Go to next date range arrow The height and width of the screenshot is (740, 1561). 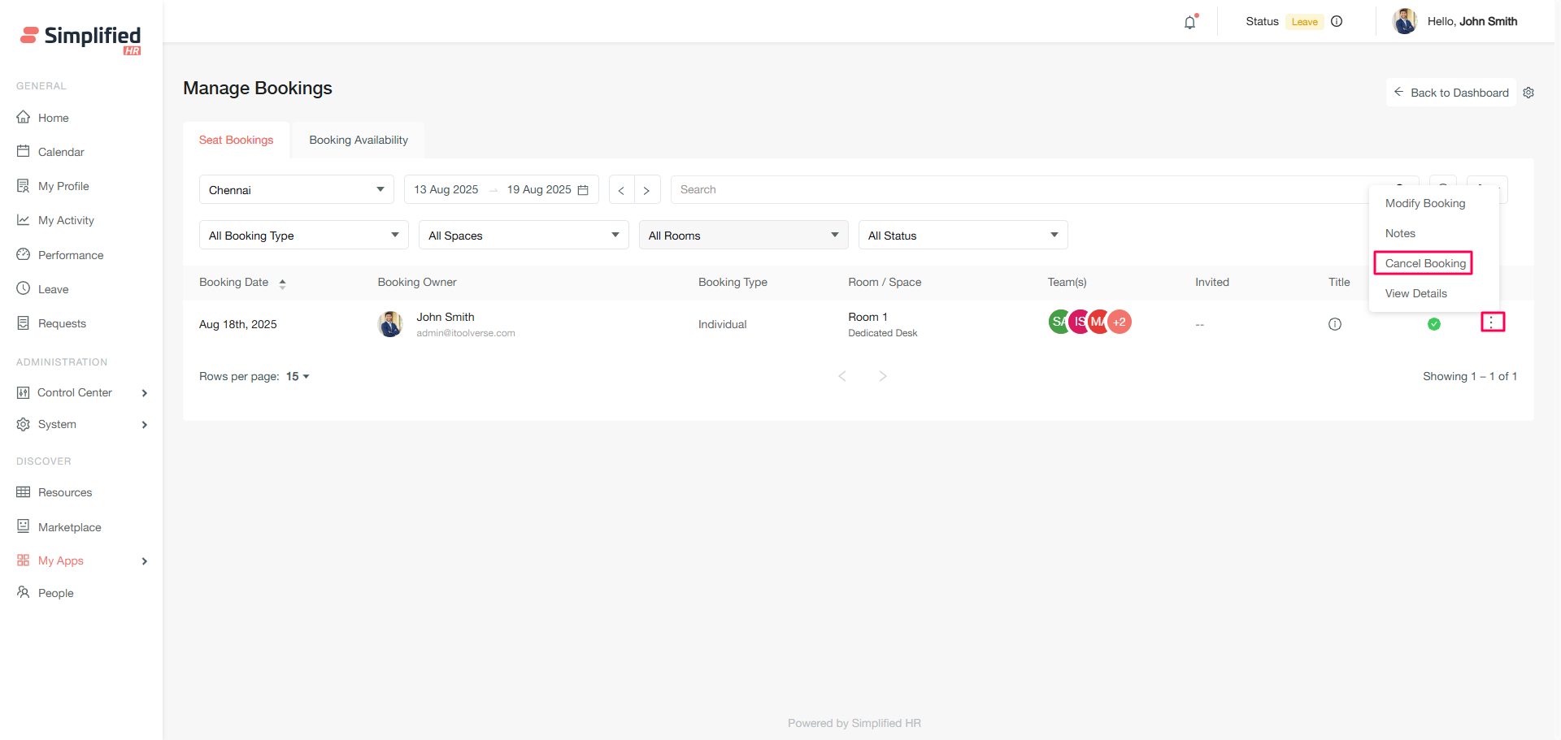pyautogui.click(x=646, y=190)
